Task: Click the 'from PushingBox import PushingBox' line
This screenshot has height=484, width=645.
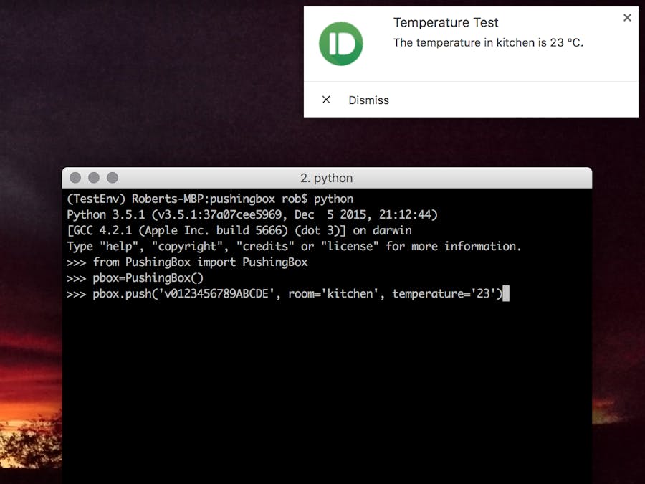Action: pyautogui.click(x=187, y=262)
